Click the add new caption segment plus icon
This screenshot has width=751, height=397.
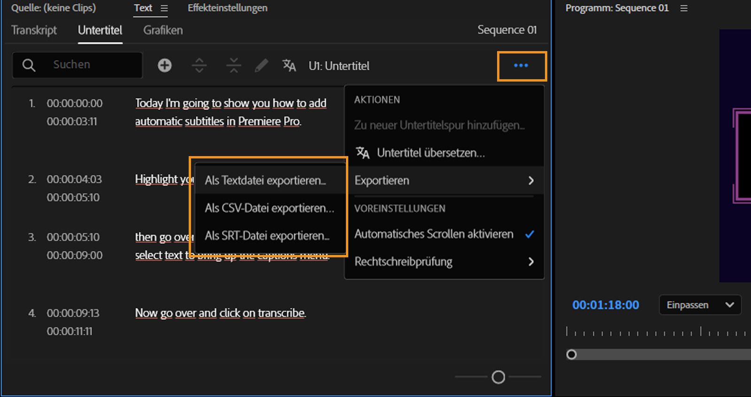point(164,65)
